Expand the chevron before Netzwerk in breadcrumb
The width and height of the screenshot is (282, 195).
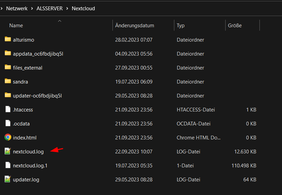point(2,9)
